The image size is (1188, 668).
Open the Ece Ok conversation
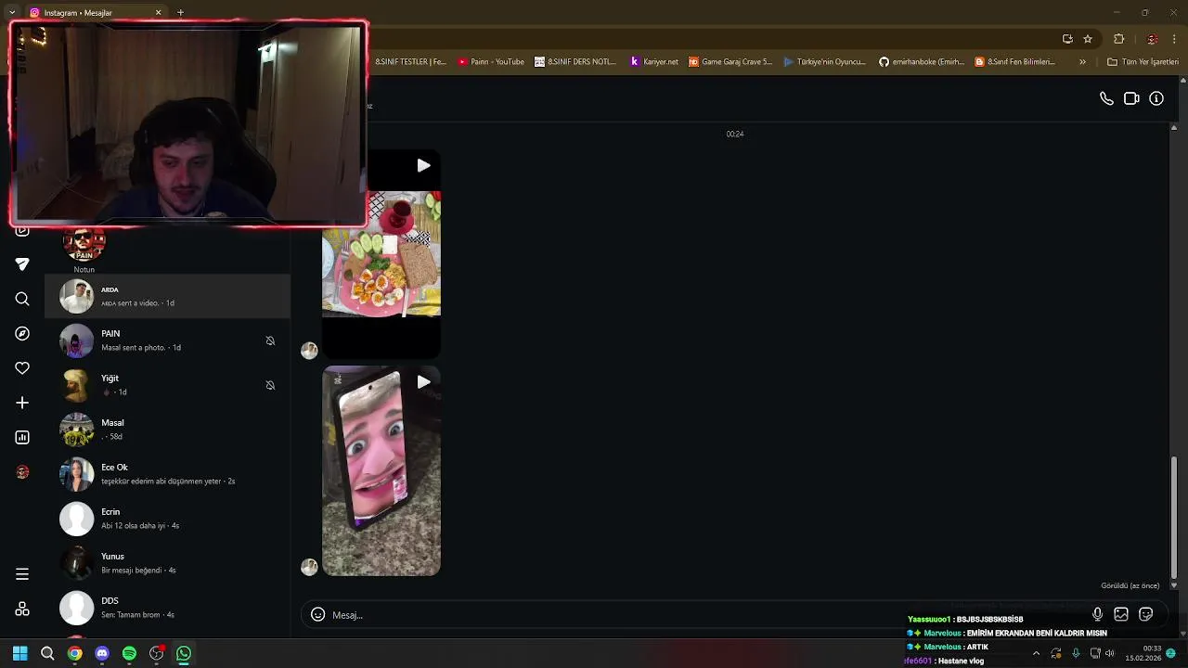tap(168, 474)
